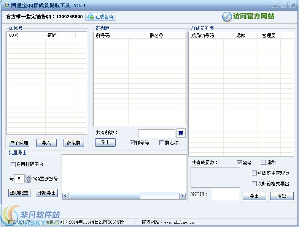Click the globe icon beside 访问官方网站

pyautogui.click(x=227, y=17)
